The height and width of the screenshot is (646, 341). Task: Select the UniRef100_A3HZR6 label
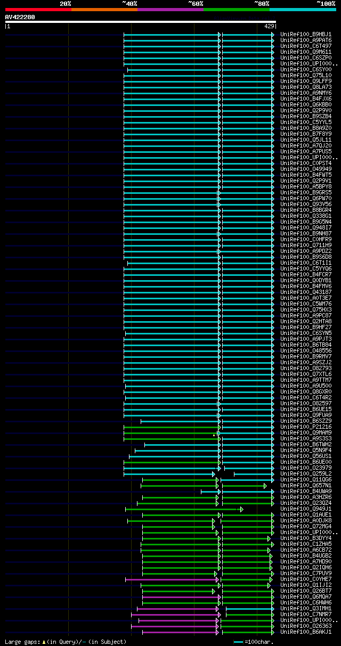pyautogui.click(x=306, y=497)
